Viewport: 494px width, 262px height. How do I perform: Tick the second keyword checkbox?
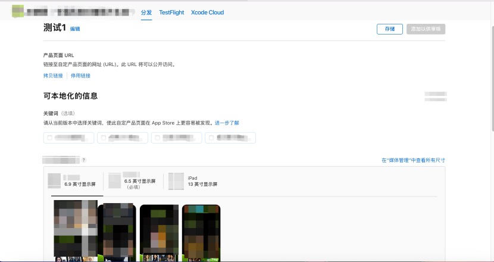tap(104, 138)
